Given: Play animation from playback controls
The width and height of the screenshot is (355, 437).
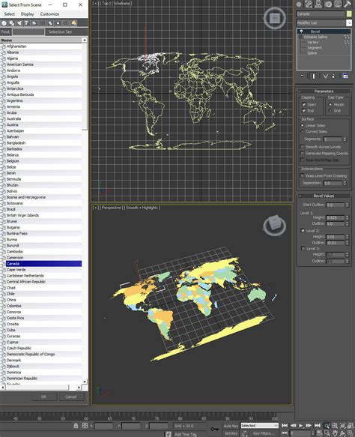Looking at the screenshot, I should tap(301, 426).
